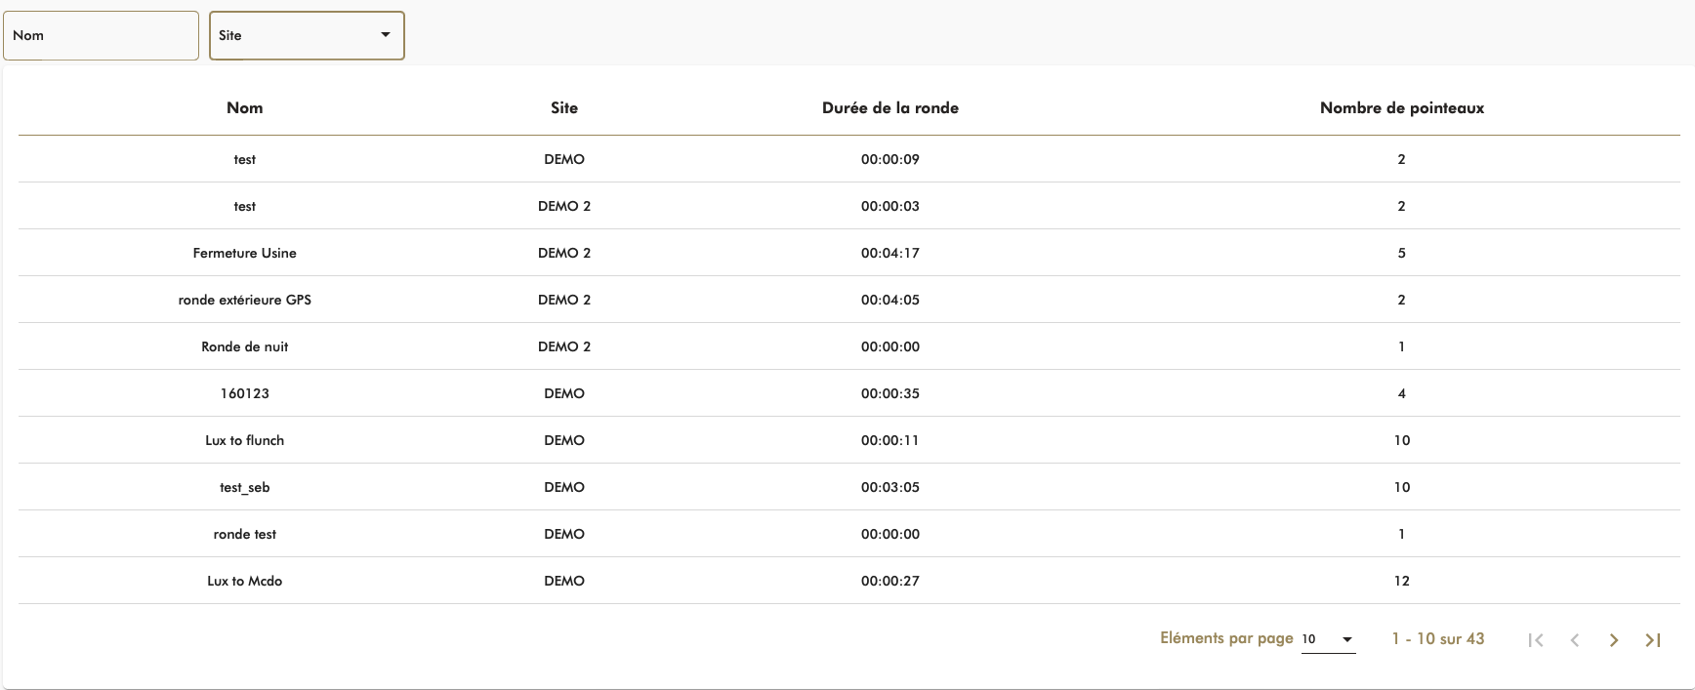Click the Durée de la ronde header
The image size is (1695, 690).
[x=889, y=108]
